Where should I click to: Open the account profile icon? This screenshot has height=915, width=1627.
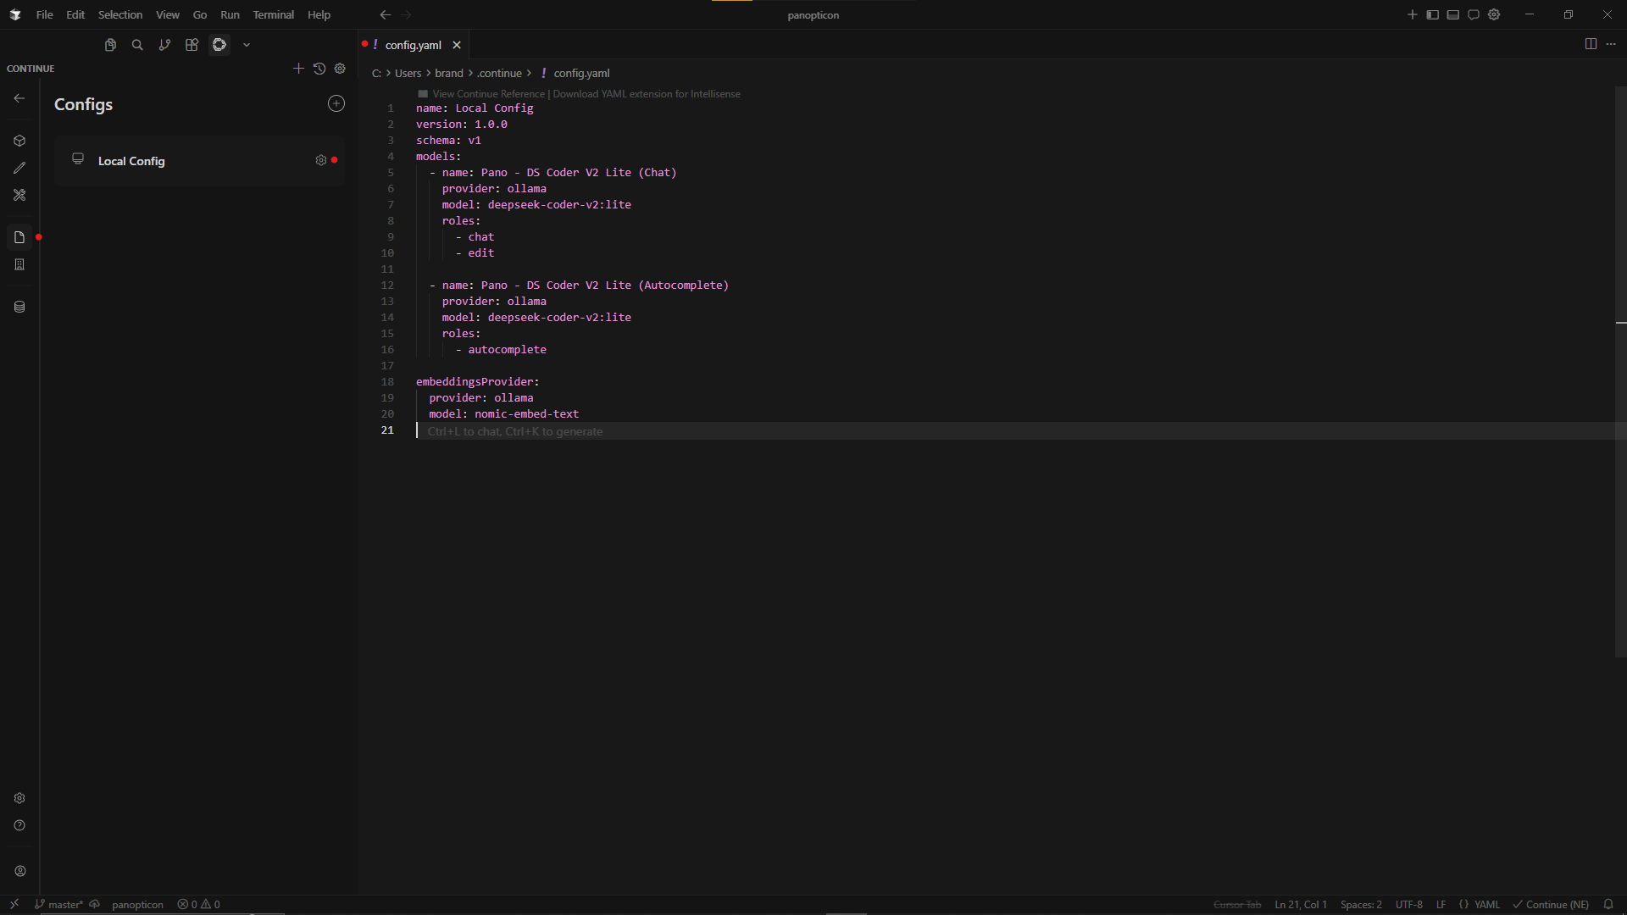[20, 871]
